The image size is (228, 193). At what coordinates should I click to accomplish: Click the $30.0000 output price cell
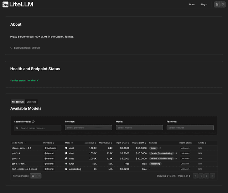tap(141, 159)
